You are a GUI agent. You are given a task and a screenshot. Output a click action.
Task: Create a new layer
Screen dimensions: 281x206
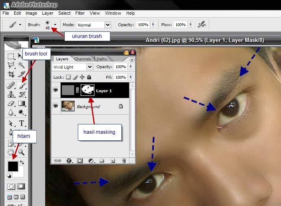pyautogui.click(x=113, y=161)
